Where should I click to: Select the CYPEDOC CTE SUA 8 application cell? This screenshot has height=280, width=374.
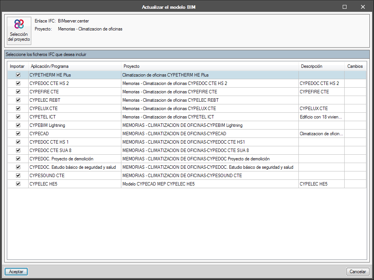pos(75,150)
